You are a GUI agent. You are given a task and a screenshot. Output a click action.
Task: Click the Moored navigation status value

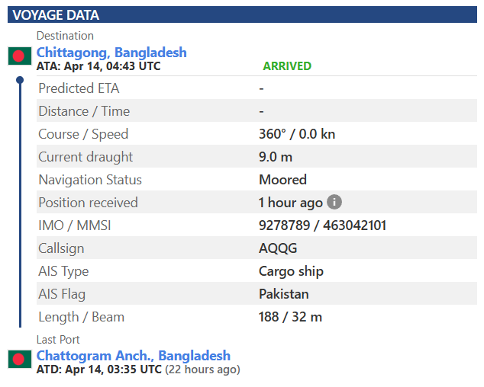pyautogui.click(x=282, y=180)
